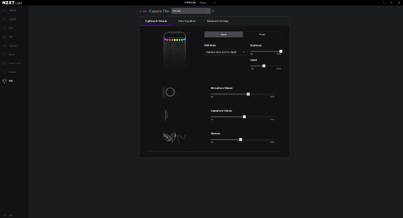Click the icon right of the Default profile dropdown
The image size is (403, 218).
213,11
